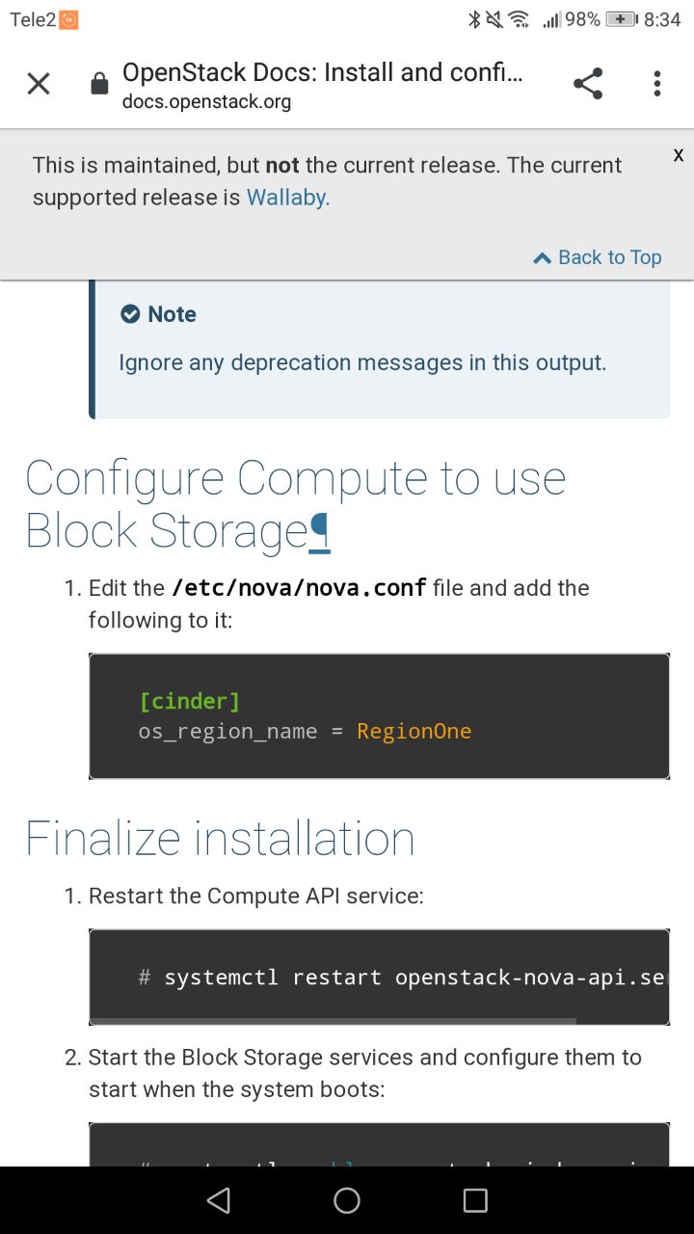
Task: Dismiss the release notice banner
Action: coord(679,155)
